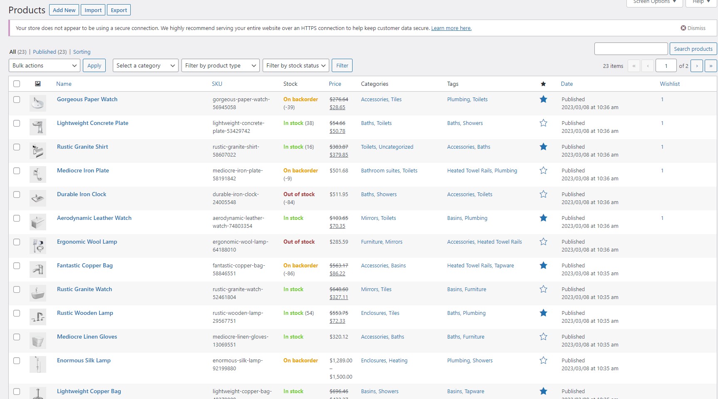Dismiss the secure connection notice

pos(693,28)
